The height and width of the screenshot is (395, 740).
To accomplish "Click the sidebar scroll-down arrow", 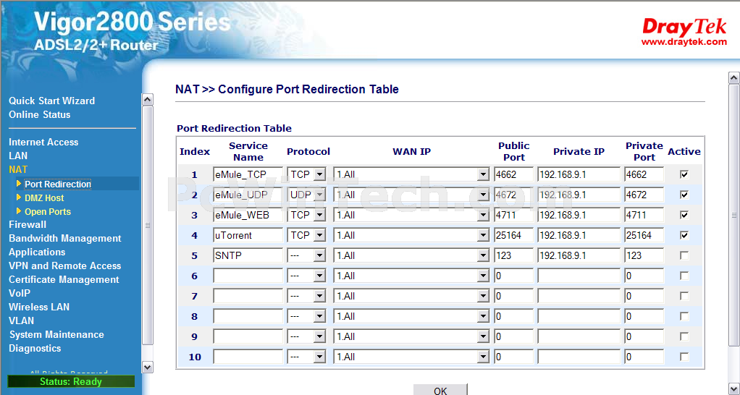I will pos(147,367).
